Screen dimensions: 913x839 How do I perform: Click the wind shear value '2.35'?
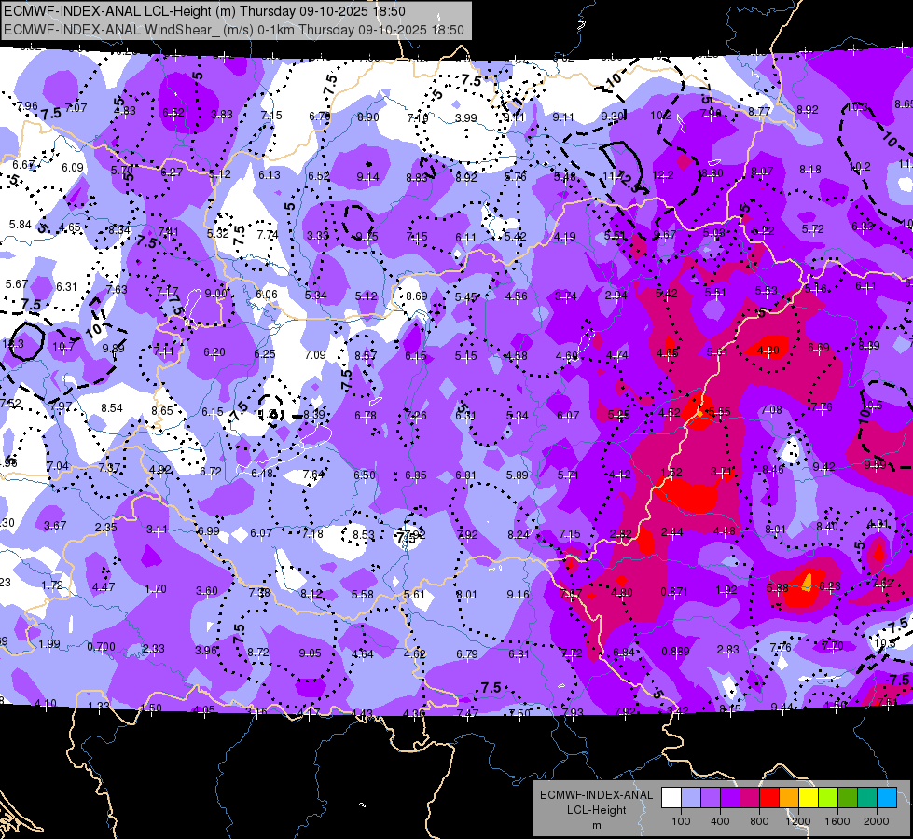tap(106, 527)
